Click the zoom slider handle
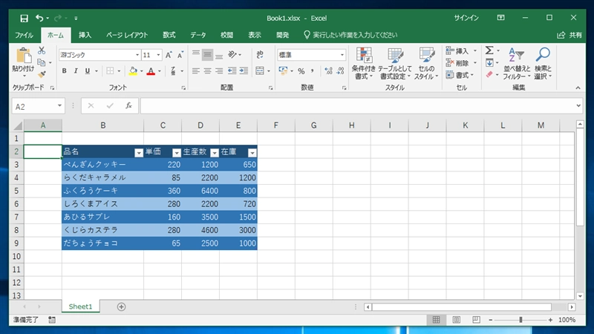The height and width of the screenshot is (334, 594). pyautogui.click(x=520, y=320)
